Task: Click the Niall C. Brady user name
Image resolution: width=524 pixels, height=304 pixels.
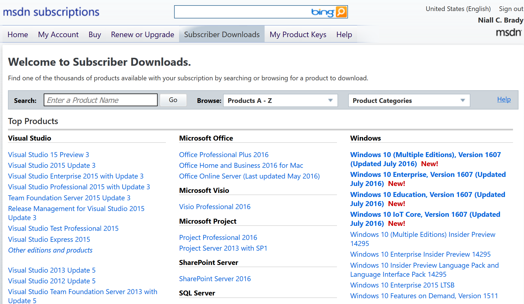Action: pyautogui.click(x=500, y=20)
